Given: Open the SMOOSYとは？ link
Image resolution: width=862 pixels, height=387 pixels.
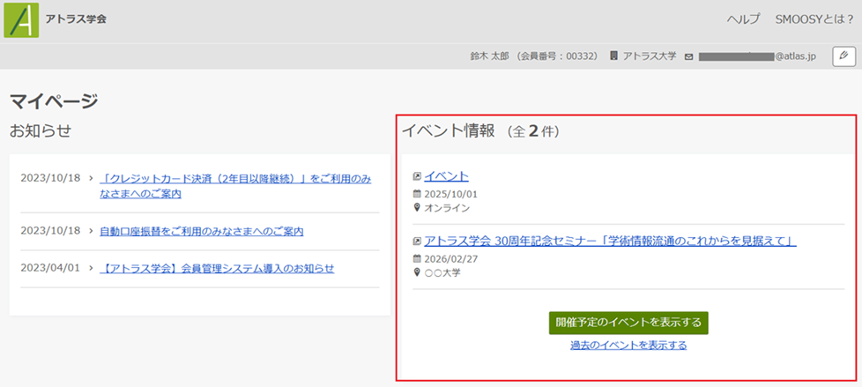Looking at the screenshot, I should click(814, 19).
